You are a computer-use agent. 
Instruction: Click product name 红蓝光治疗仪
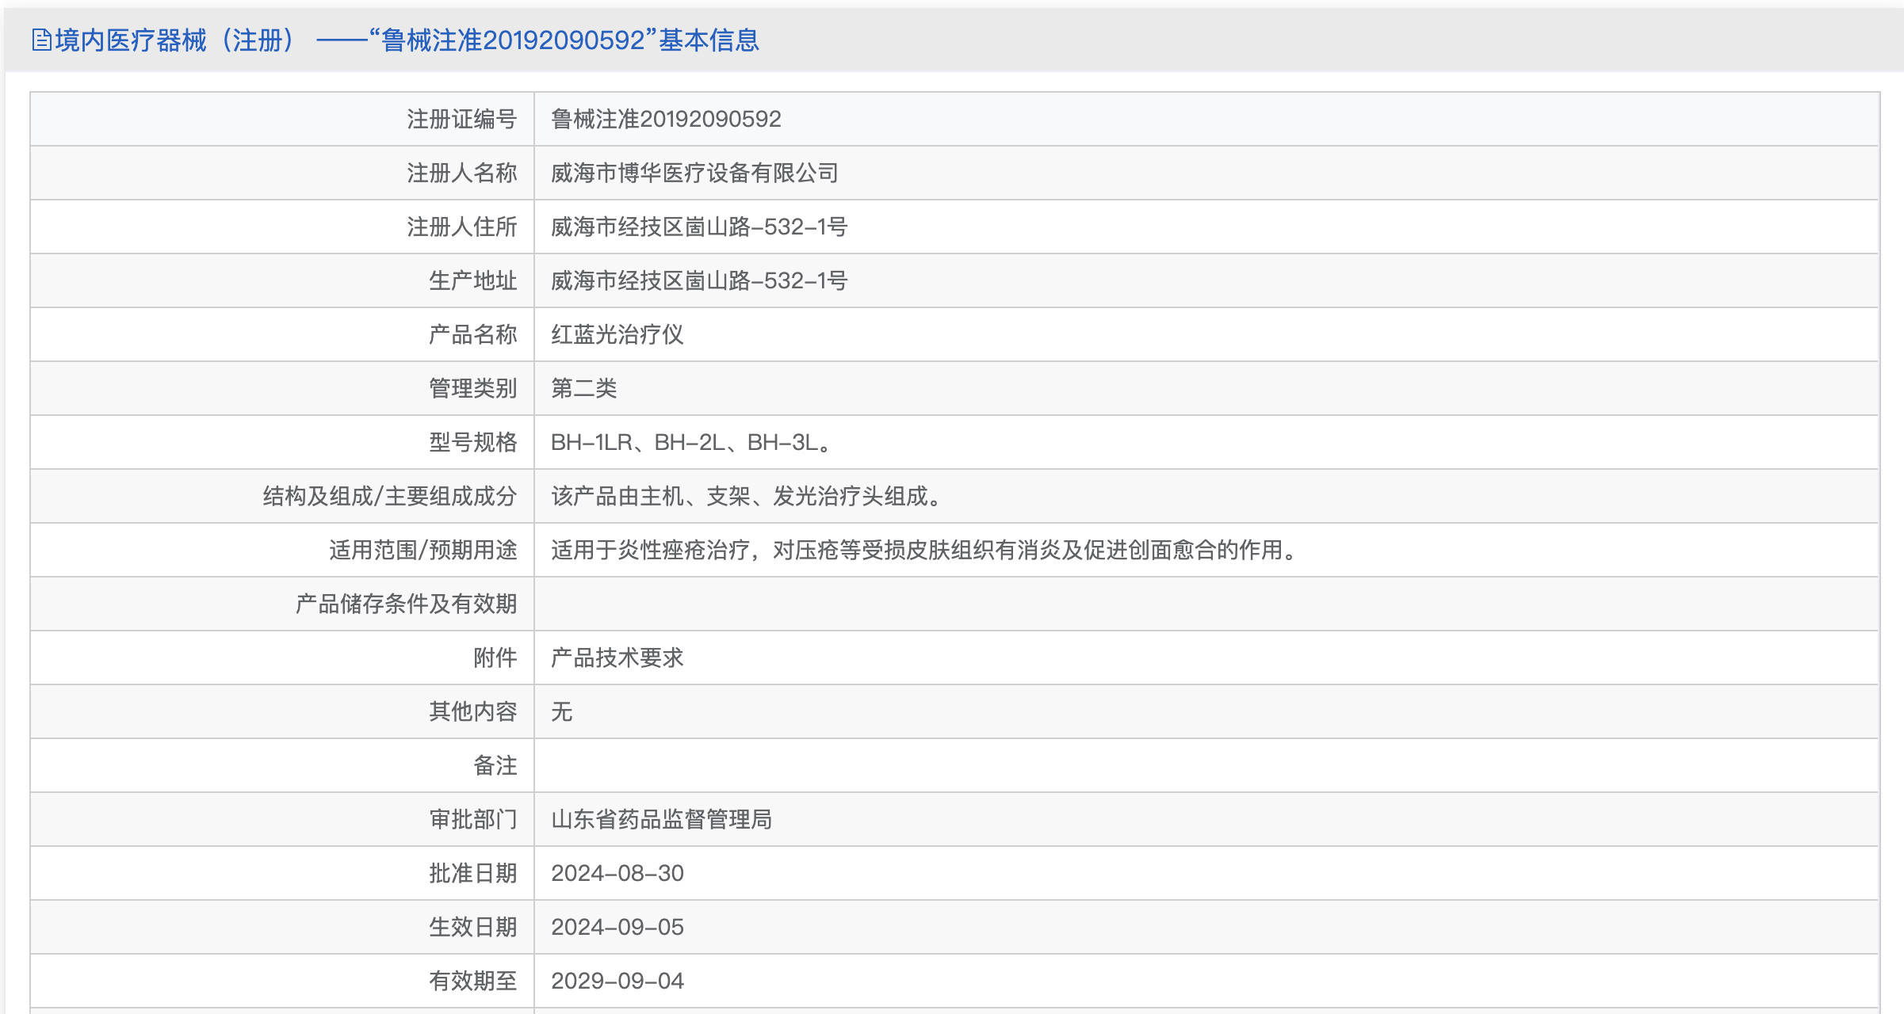(x=617, y=334)
